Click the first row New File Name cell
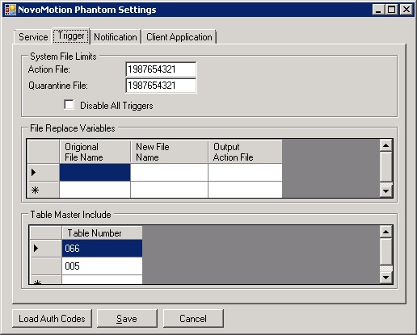417x335 pixels. 169,172
